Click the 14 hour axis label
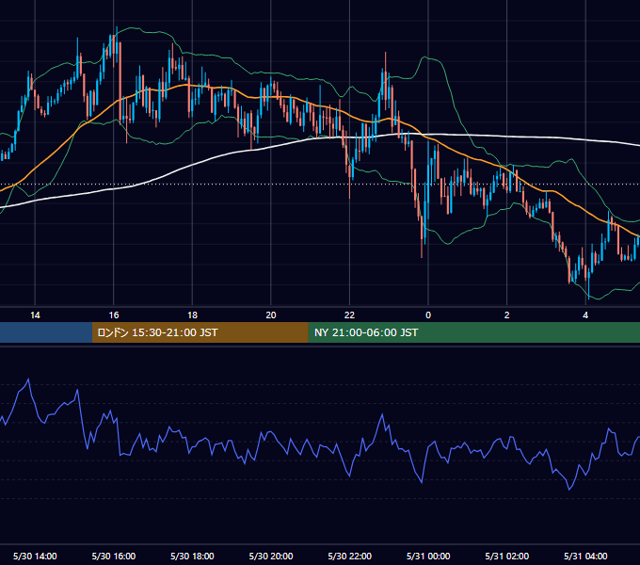 35,315
